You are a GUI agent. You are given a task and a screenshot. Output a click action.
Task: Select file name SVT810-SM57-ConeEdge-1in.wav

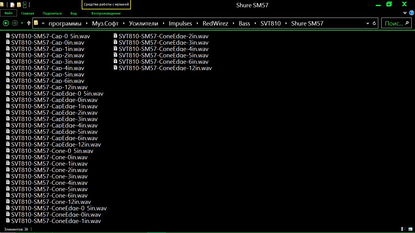point(56,221)
